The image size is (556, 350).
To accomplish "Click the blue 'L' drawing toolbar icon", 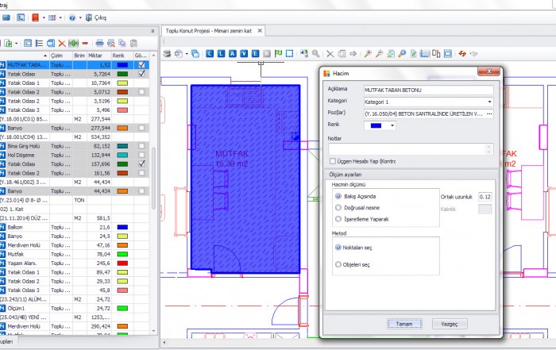I will coord(221,54).
